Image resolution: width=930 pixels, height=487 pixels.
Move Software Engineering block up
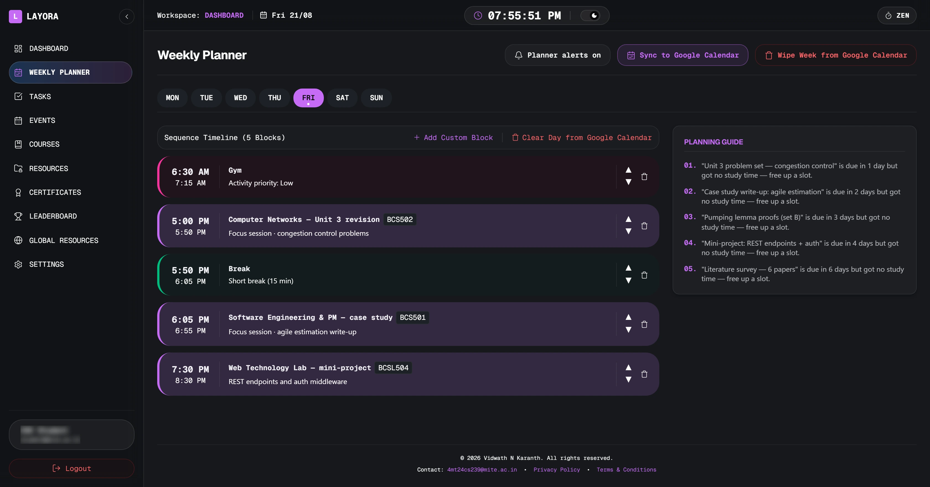coord(628,317)
